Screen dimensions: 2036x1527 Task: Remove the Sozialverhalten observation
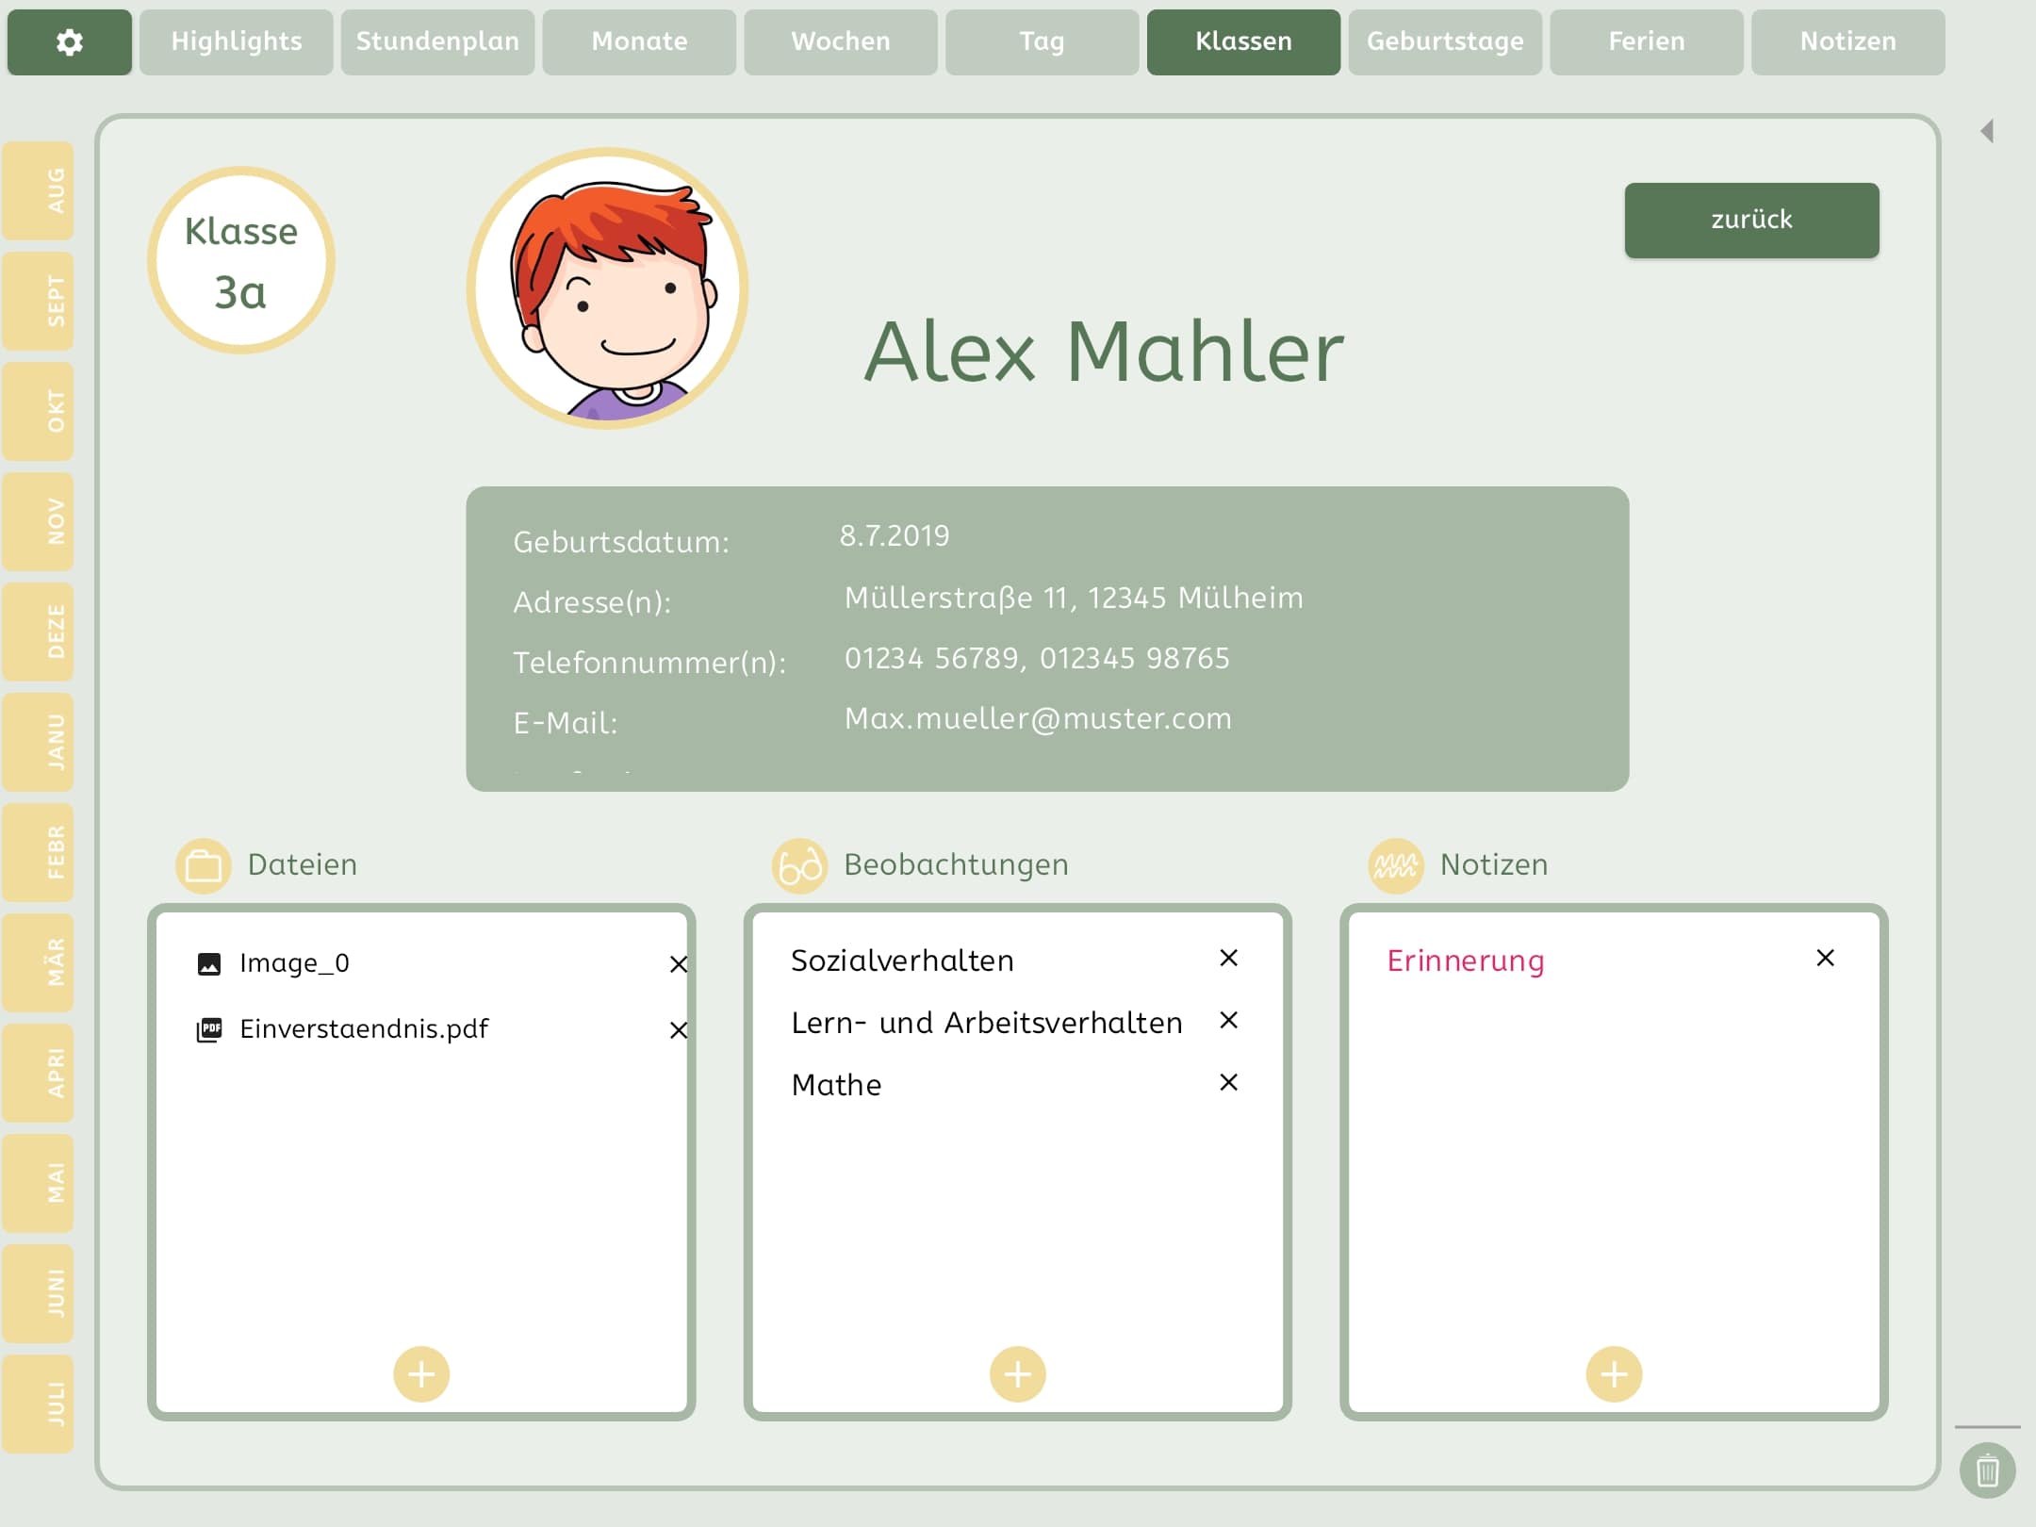click(1228, 958)
